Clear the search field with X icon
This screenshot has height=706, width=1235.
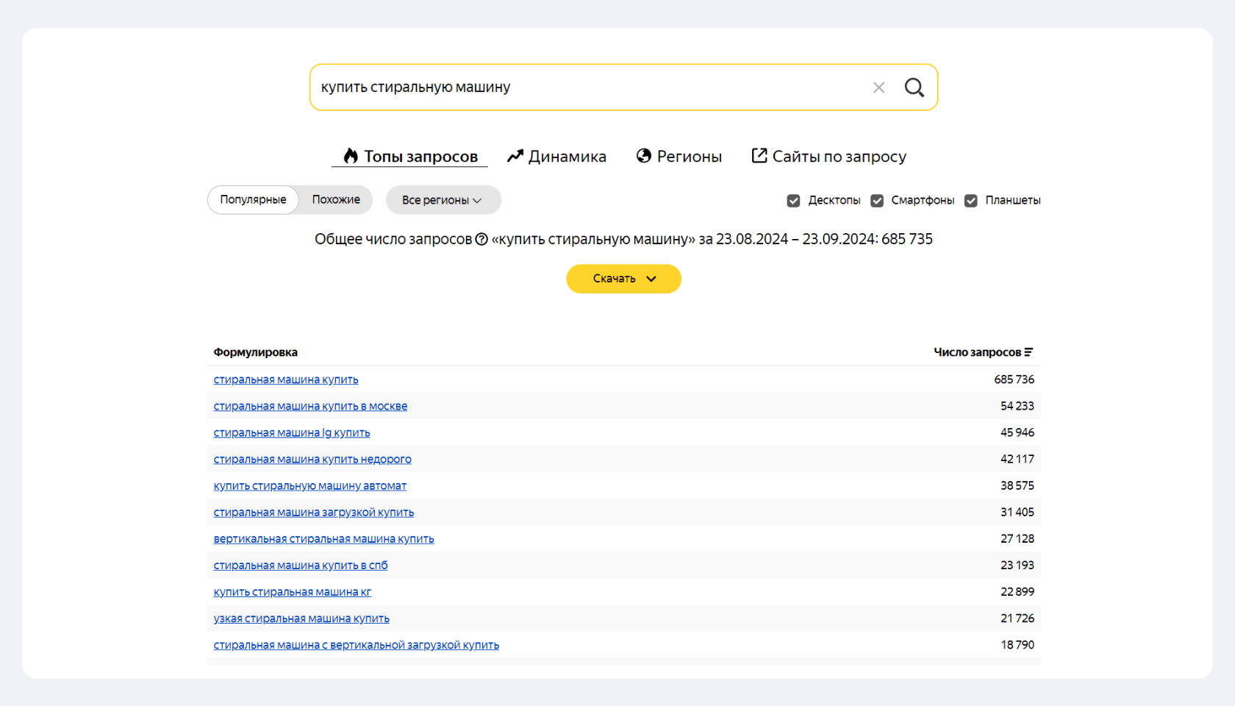click(x=878, y=88)
